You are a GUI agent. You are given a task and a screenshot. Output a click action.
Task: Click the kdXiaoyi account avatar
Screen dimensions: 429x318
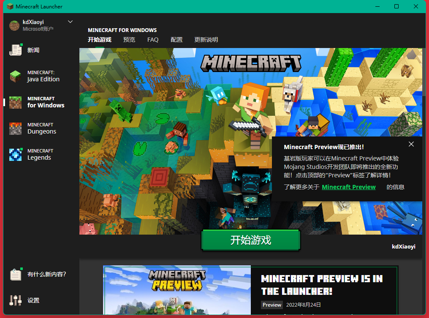[x=15, y=25]
